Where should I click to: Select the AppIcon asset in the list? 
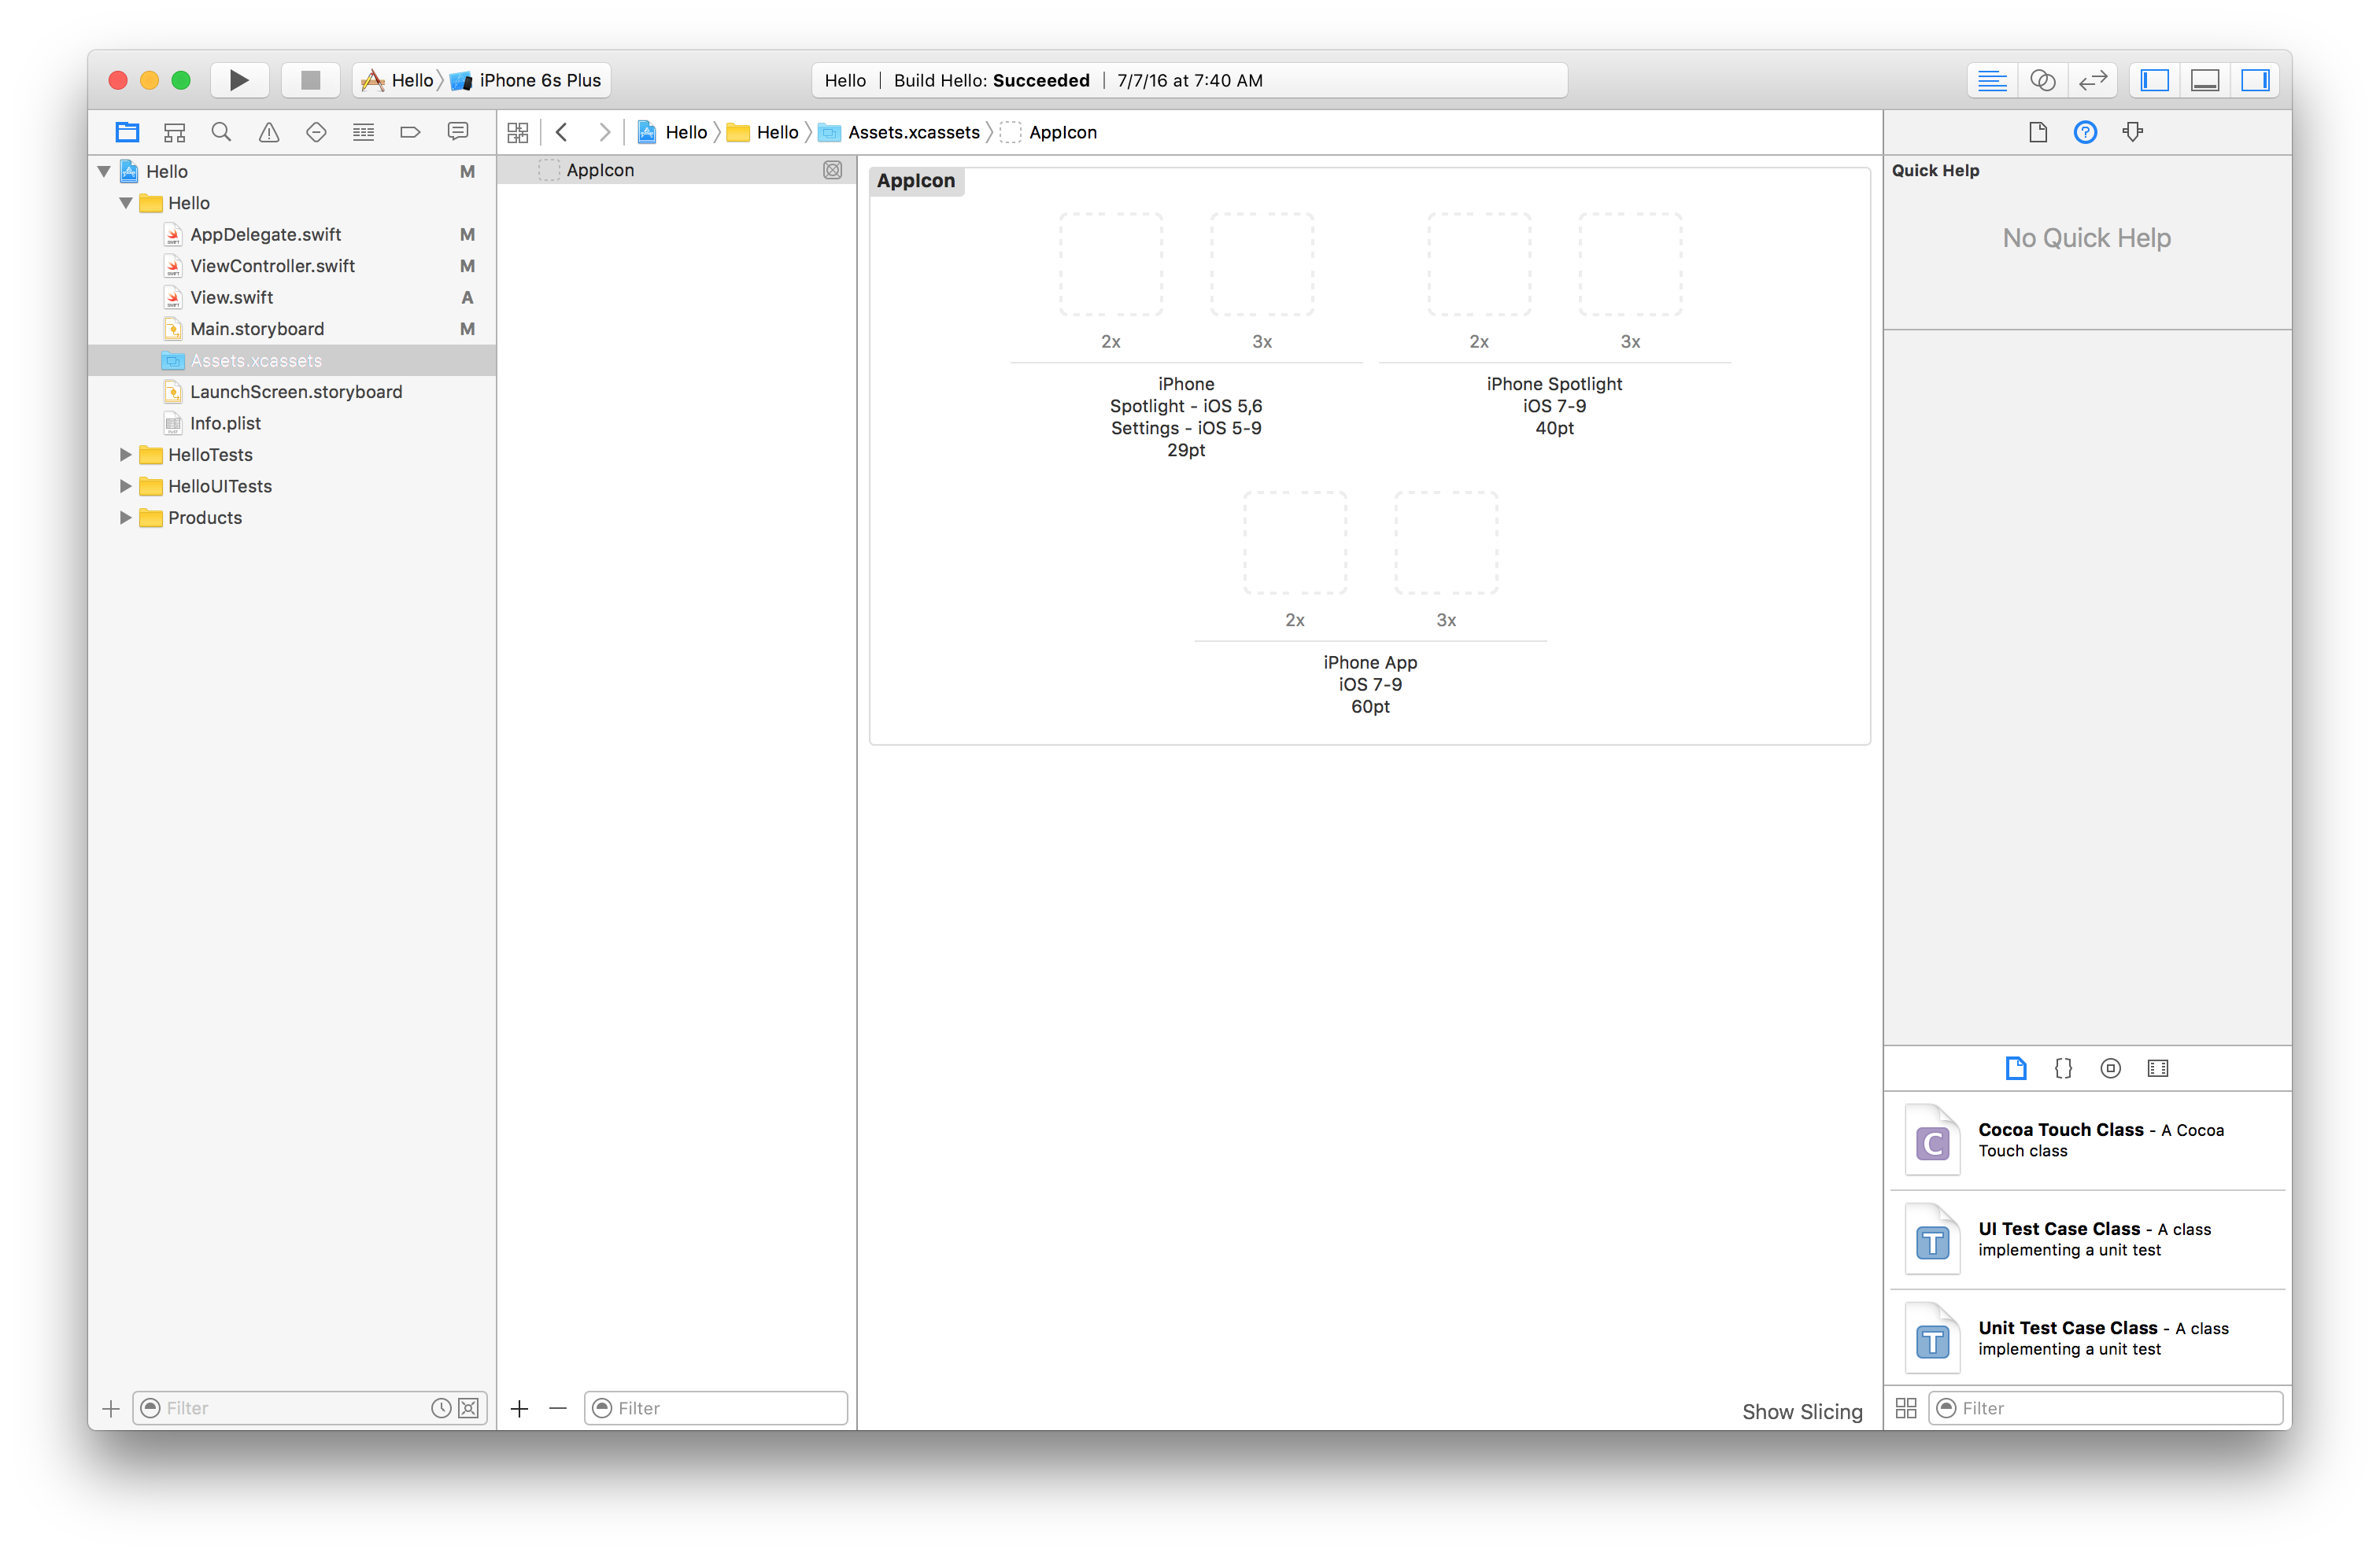(677, 170)
